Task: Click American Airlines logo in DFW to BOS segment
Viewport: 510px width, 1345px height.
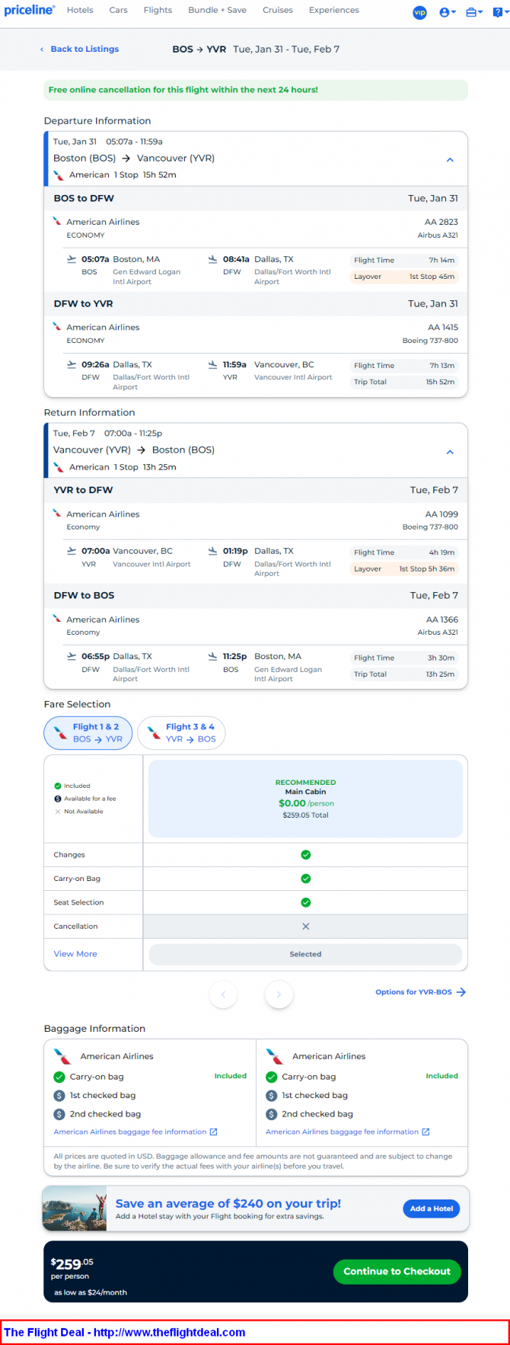Action: click(57, 620)
